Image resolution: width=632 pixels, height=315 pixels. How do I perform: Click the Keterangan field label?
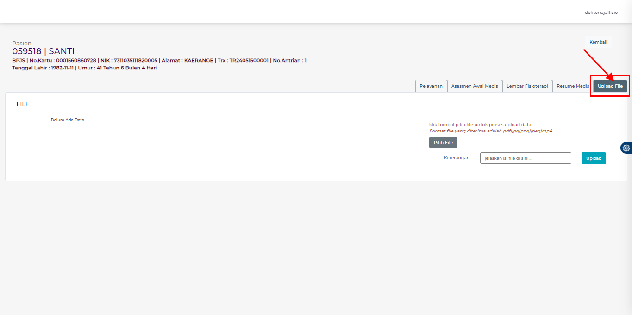(456, 158)
